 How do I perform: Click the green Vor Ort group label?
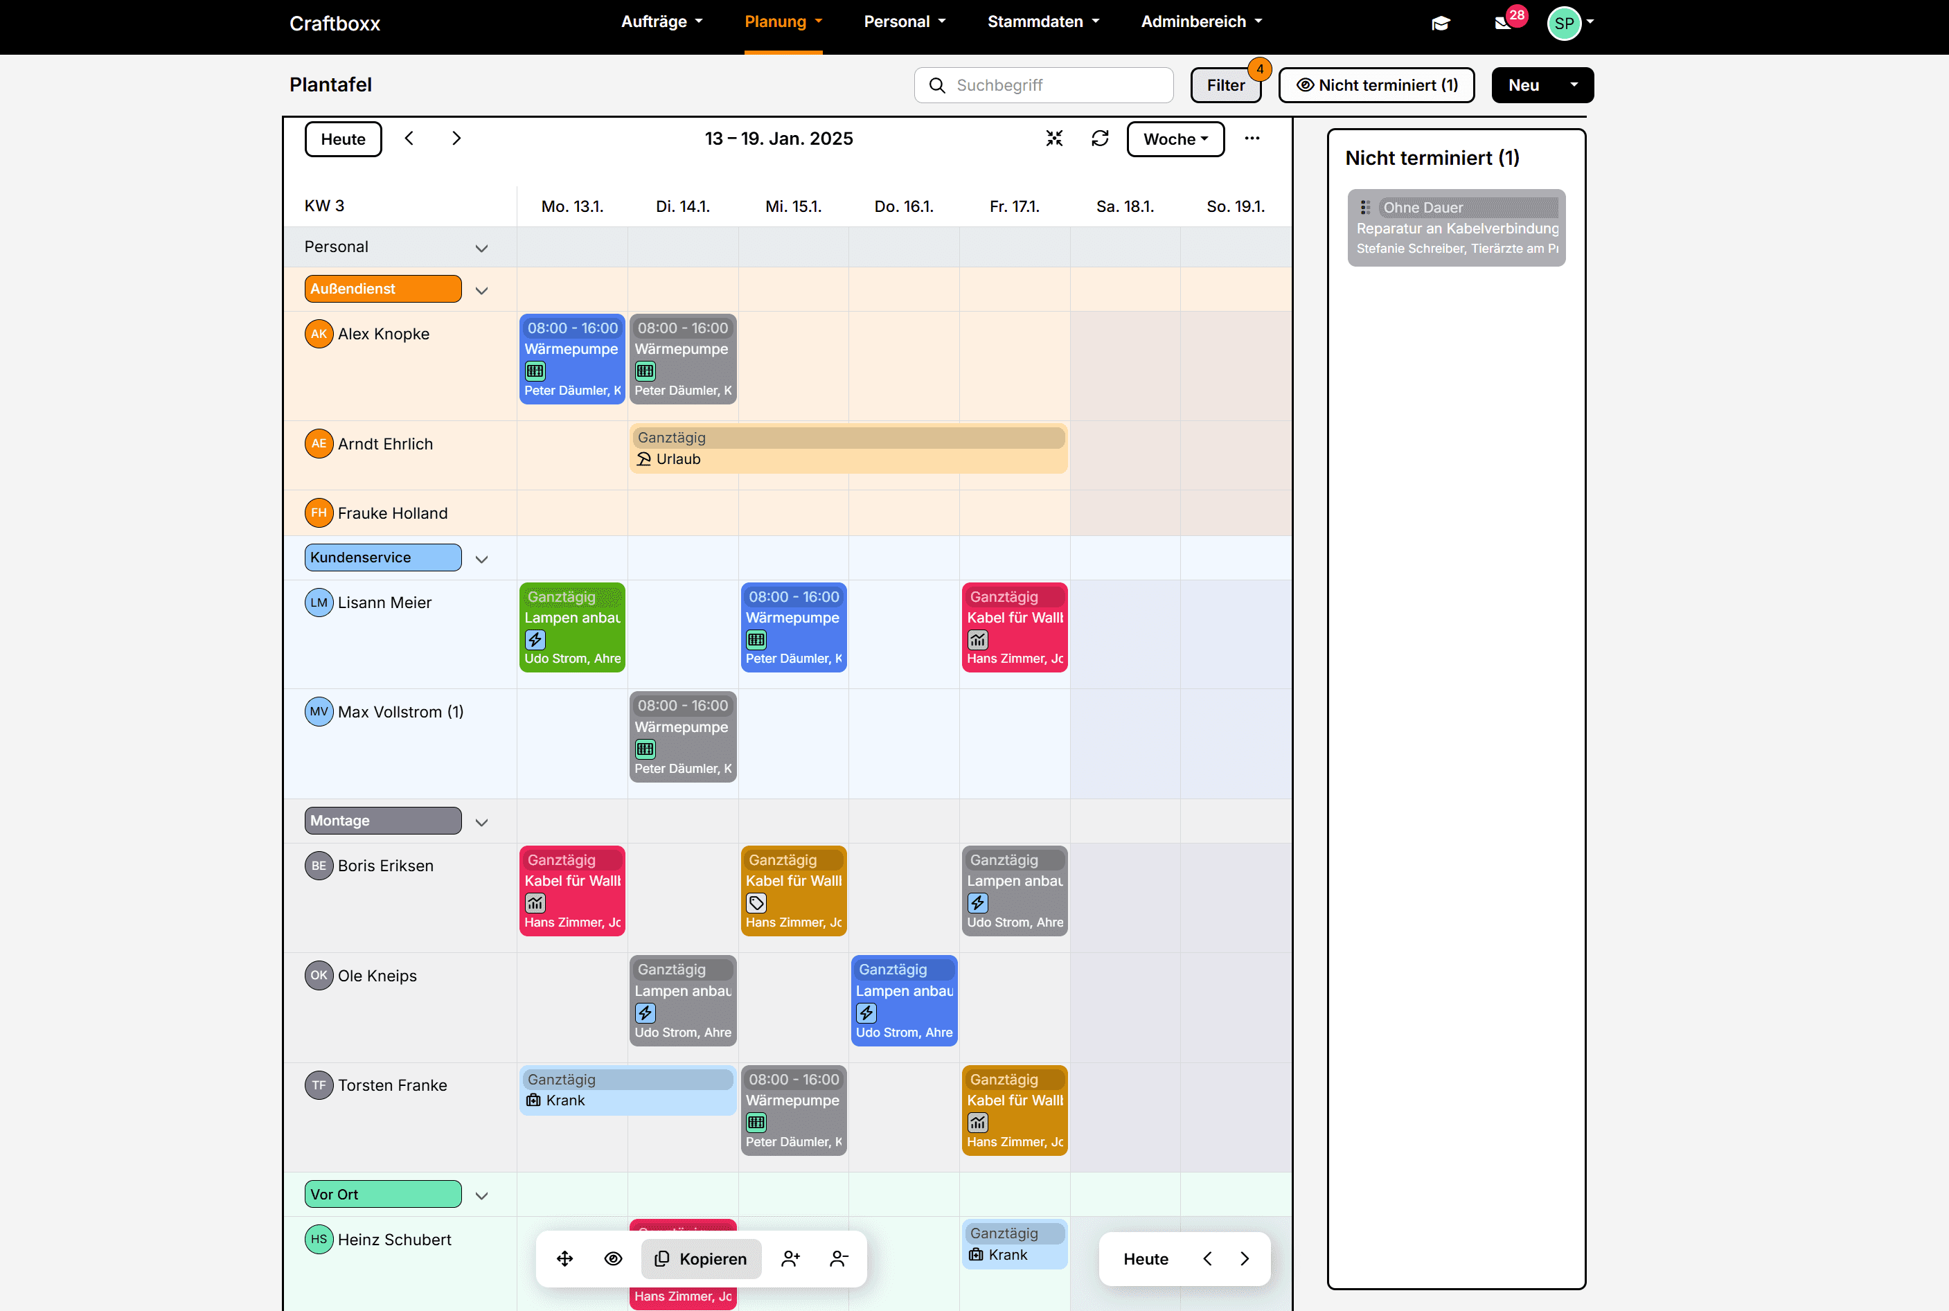(383, 1194)
